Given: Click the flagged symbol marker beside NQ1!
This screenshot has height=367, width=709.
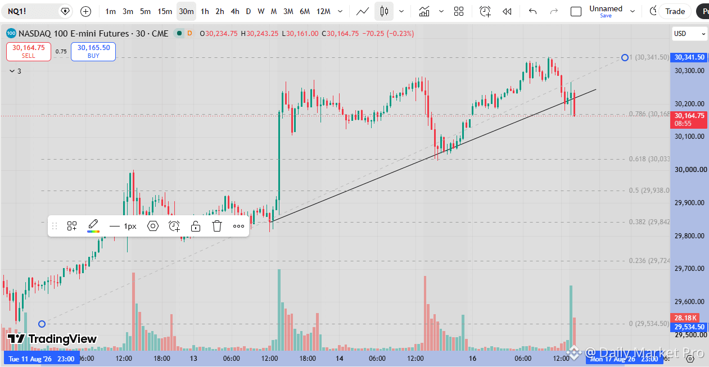Looking at the screenshot, I should pyautogui.click(x=65, y=11).
